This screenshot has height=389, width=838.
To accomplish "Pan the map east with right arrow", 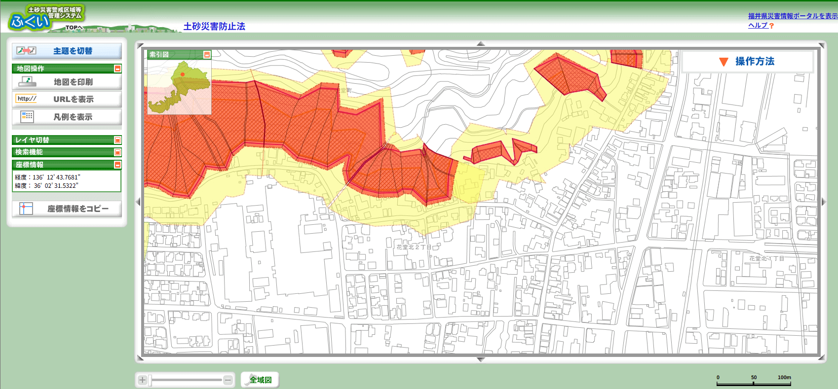I will [823, 202].
